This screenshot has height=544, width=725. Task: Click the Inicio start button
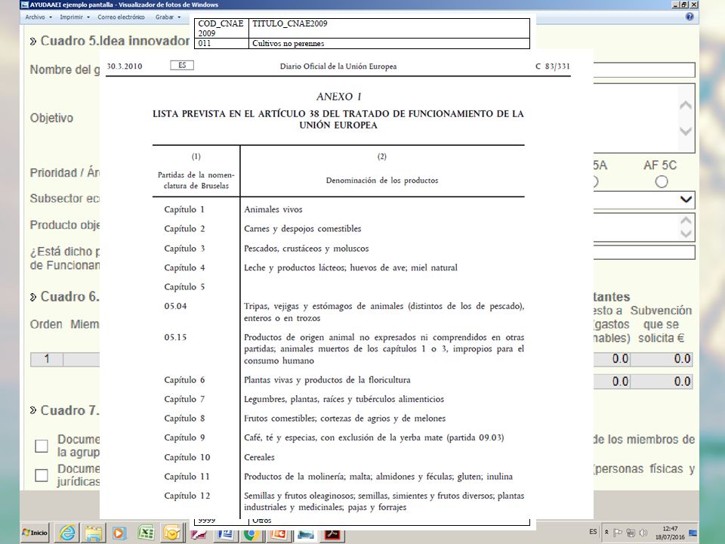pos(35,533)
